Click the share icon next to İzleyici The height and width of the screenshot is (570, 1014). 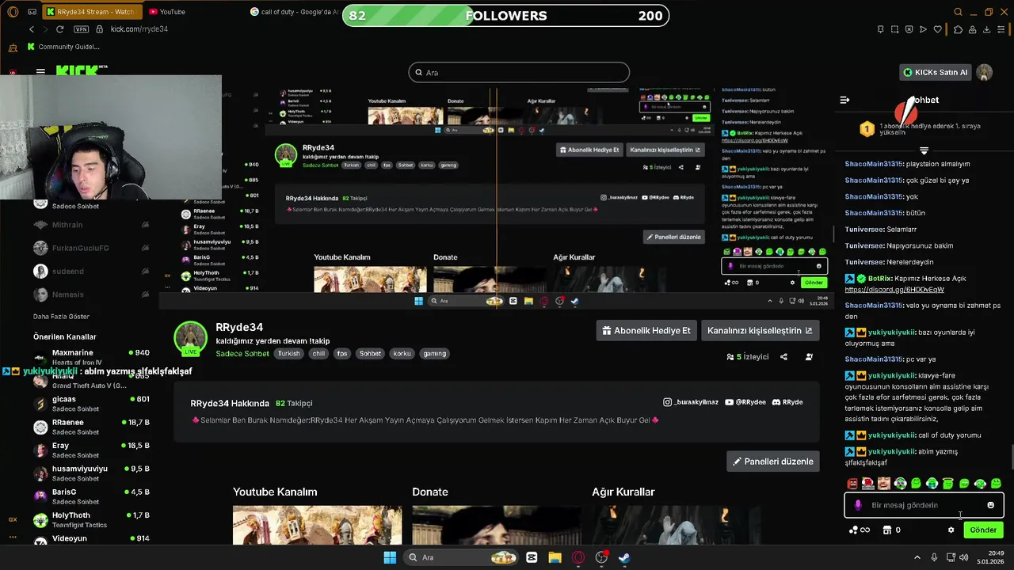[783, 357]
